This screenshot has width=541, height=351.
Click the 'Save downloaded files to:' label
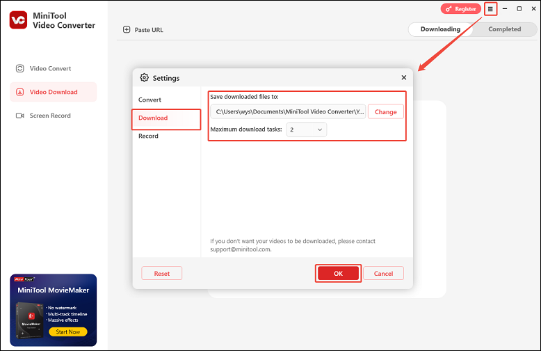tap(244, 97)
